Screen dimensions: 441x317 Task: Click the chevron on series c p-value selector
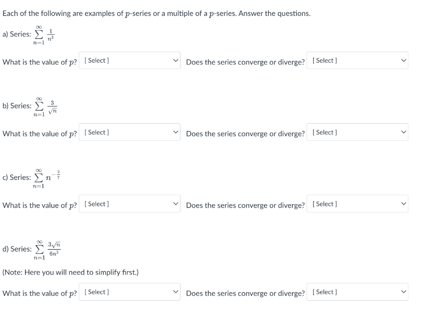[176, 203]
